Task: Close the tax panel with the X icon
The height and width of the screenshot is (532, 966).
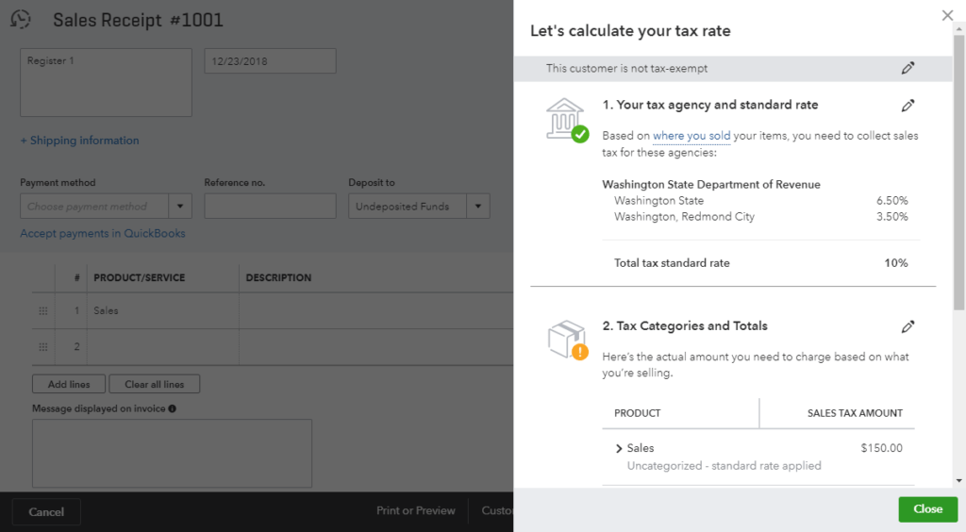Action: pos(947,15)
